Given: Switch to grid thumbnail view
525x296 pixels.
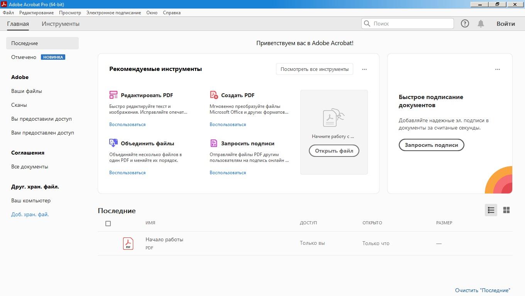Looking at the screenshot, I should [506, 210].
